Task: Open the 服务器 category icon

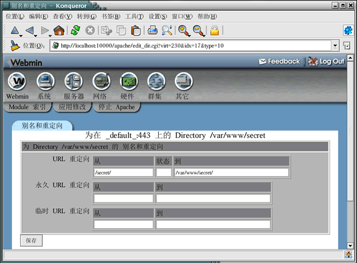Action: [73, 81]
